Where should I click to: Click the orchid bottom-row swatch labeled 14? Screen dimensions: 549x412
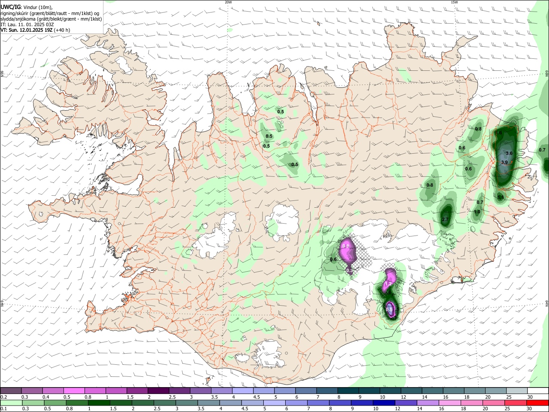[427, 403]
